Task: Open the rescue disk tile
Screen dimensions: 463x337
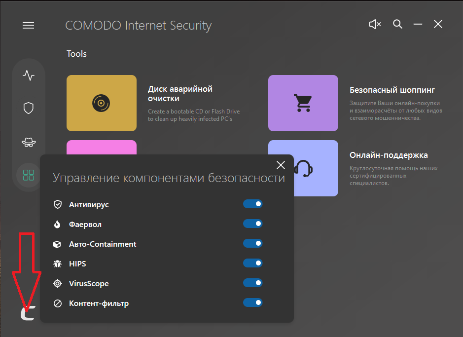Action: point(102,103)
